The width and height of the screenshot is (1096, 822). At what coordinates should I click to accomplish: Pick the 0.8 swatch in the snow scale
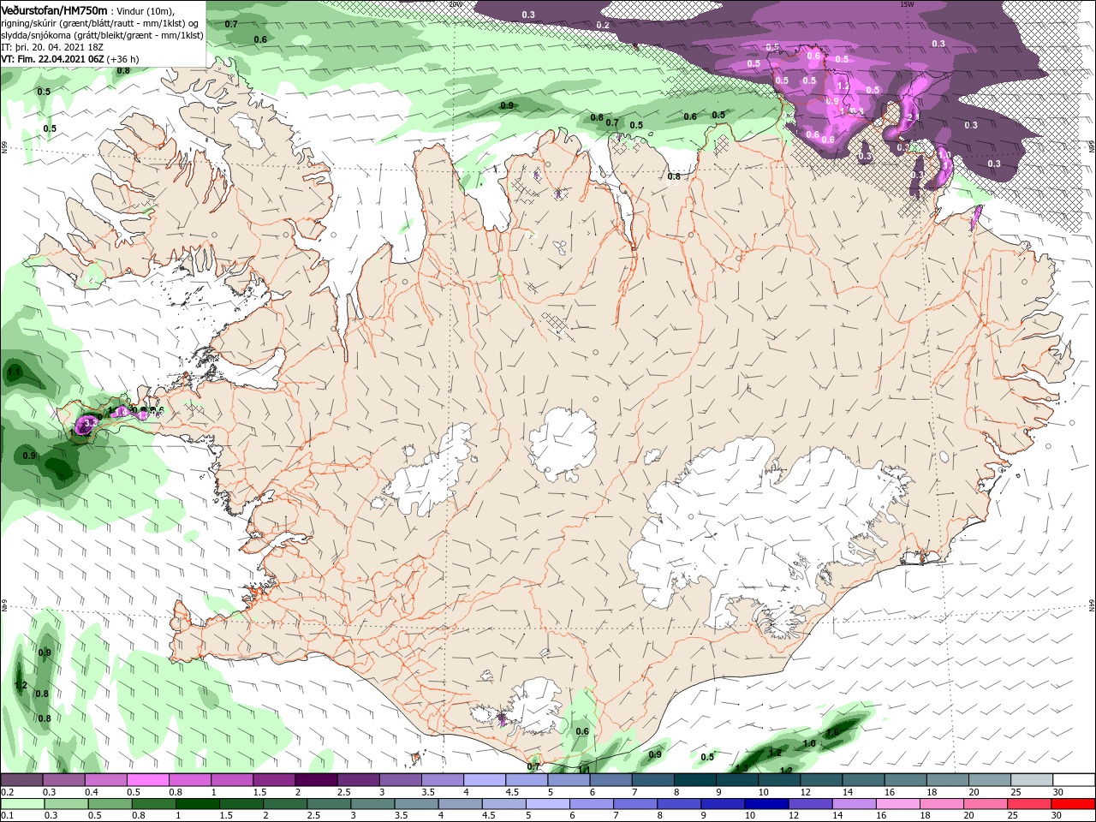click(189, 780)
